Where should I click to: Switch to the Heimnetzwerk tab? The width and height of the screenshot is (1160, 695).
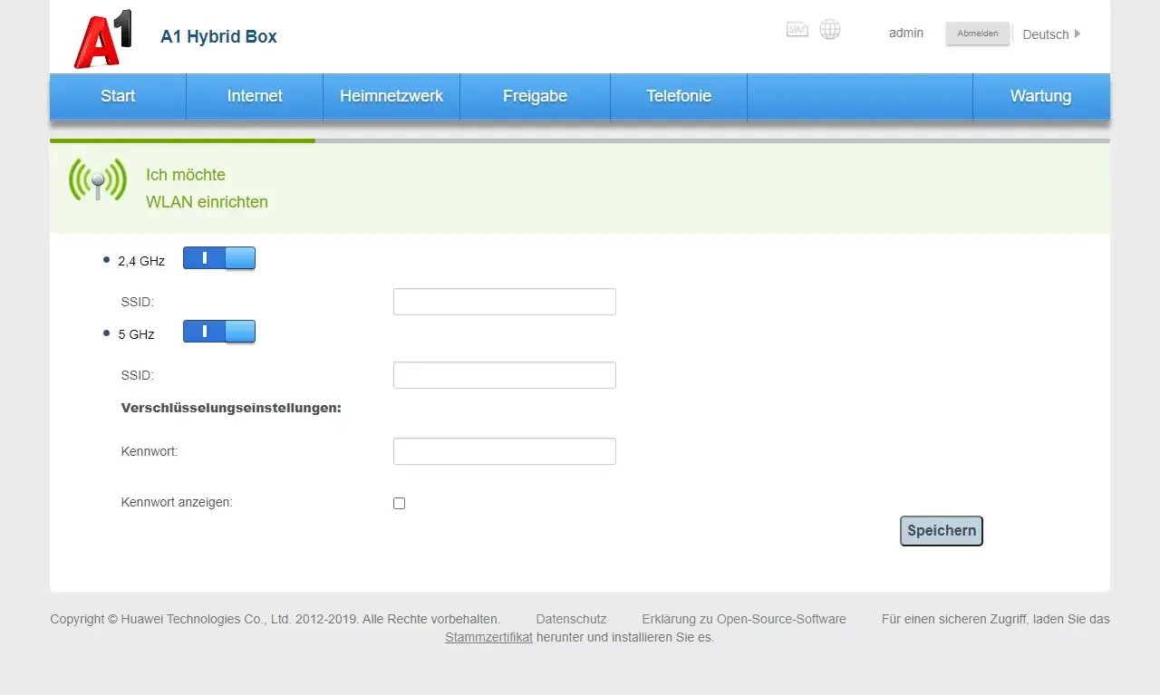tap(391, 96)
